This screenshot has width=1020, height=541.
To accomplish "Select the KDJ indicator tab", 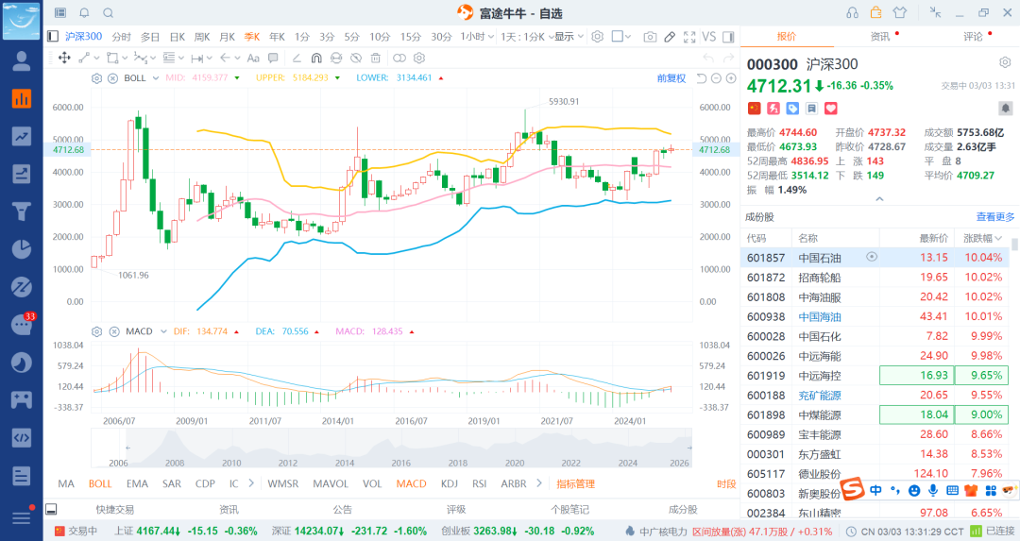I will click(x=449, y=483).
